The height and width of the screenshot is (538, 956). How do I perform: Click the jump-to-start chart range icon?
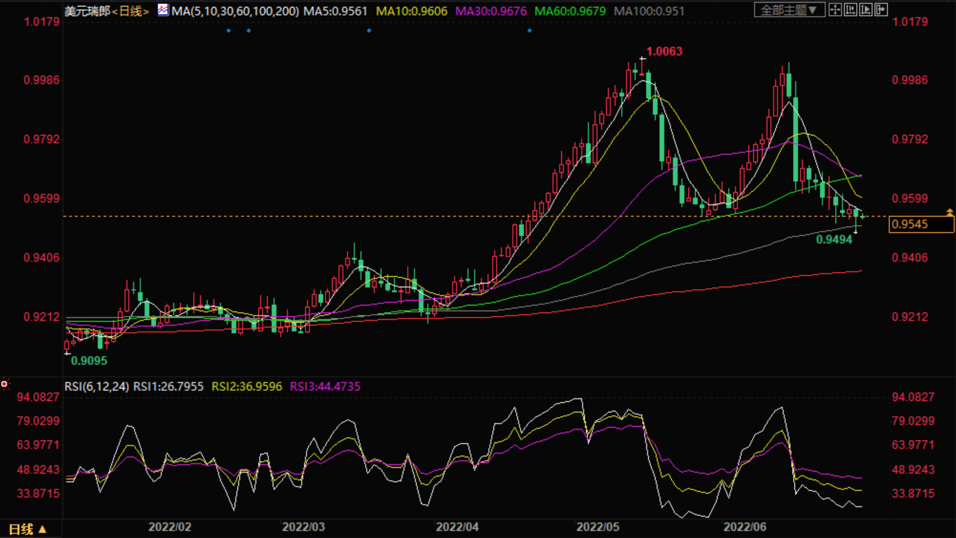(850, 10)
